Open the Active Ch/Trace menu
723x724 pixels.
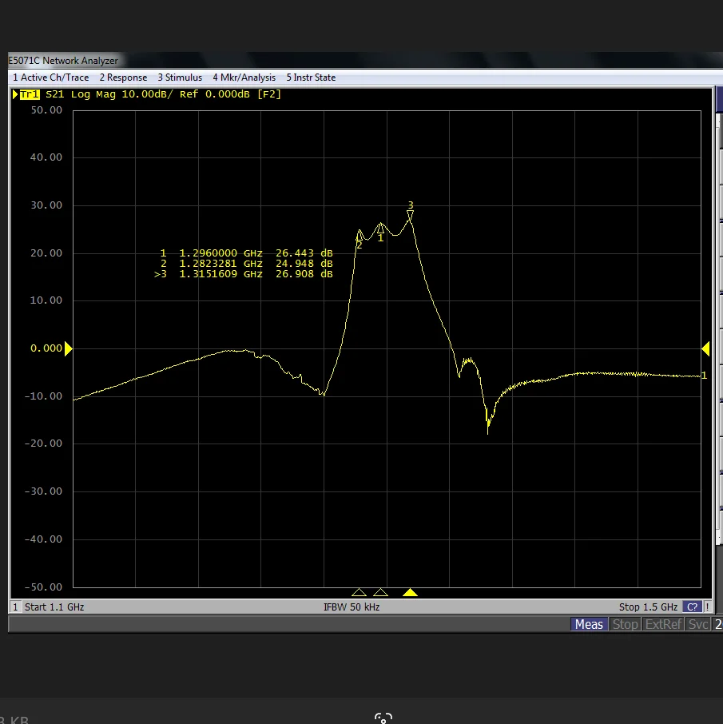51,78
